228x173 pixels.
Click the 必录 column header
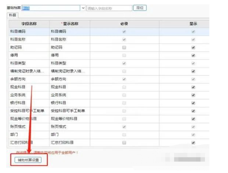[124, 24]
